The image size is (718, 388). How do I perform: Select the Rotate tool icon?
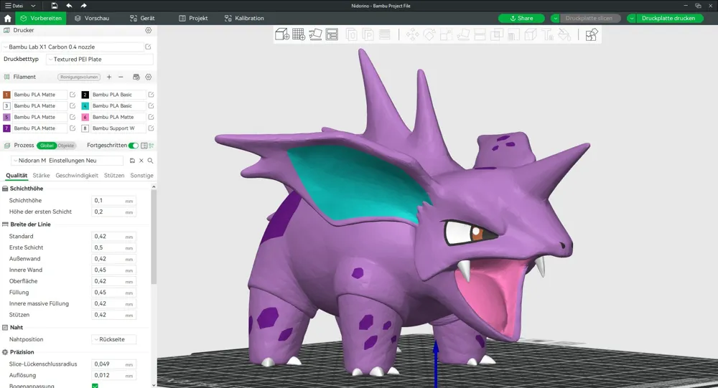pyautogui.click(x=429, y=34)
